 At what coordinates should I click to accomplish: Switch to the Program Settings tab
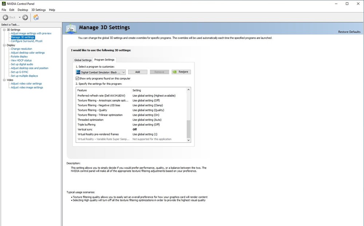[104, 60]
